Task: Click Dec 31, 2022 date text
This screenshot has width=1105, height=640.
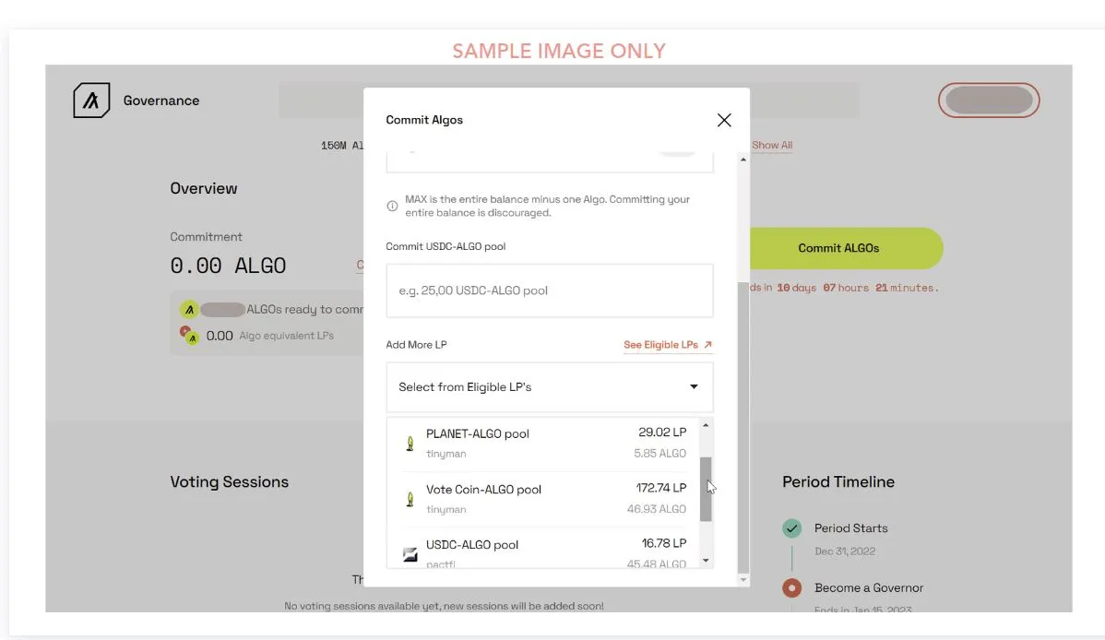Action: 844,551
